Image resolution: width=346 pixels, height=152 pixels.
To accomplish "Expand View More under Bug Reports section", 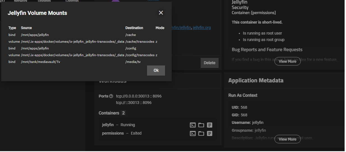I will coord(287,61).
